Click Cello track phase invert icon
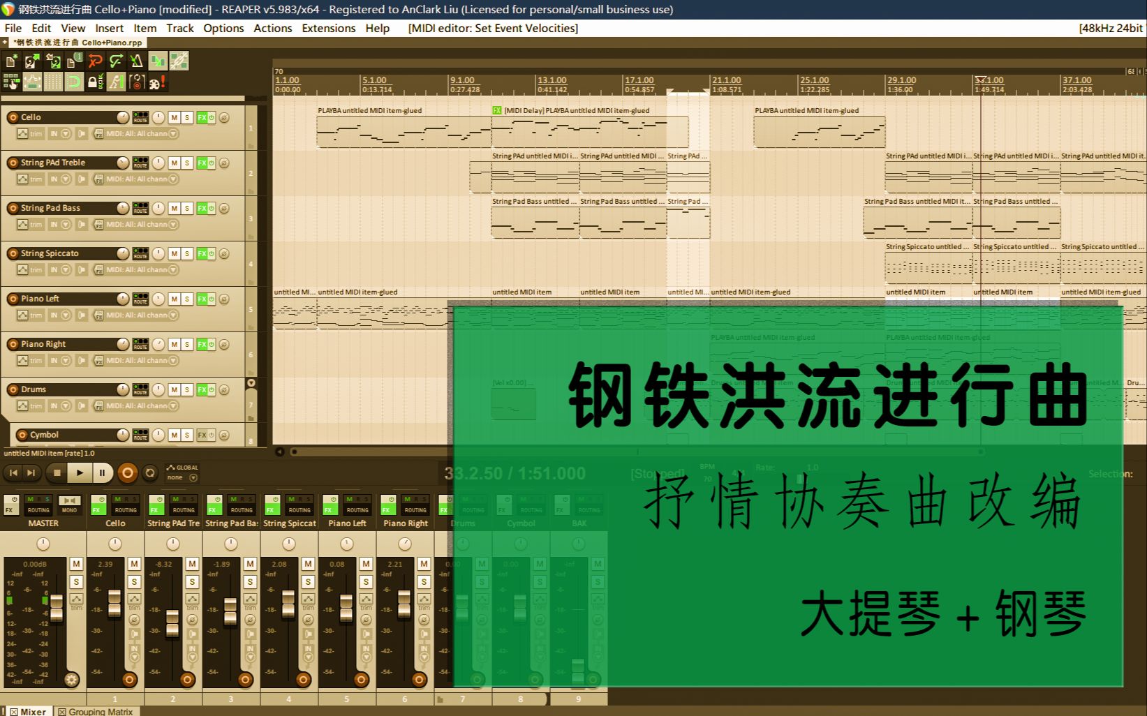Viewport: 1147px width, 716px height. point(224,117)
